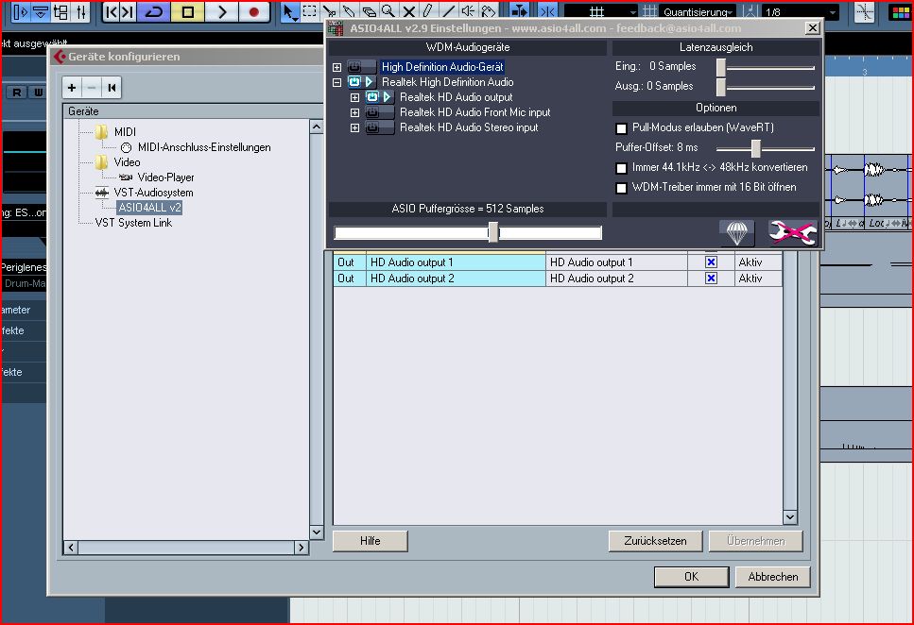The width and height of the screenshot is (914, 625).
Task: Show the Info Line toolbar button
Action: coord(41,11)
